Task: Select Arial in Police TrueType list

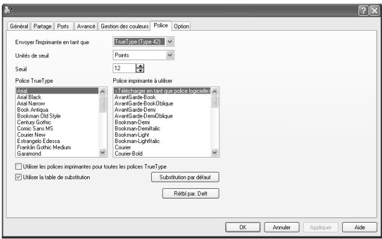Action: click(x=57, y=91)
